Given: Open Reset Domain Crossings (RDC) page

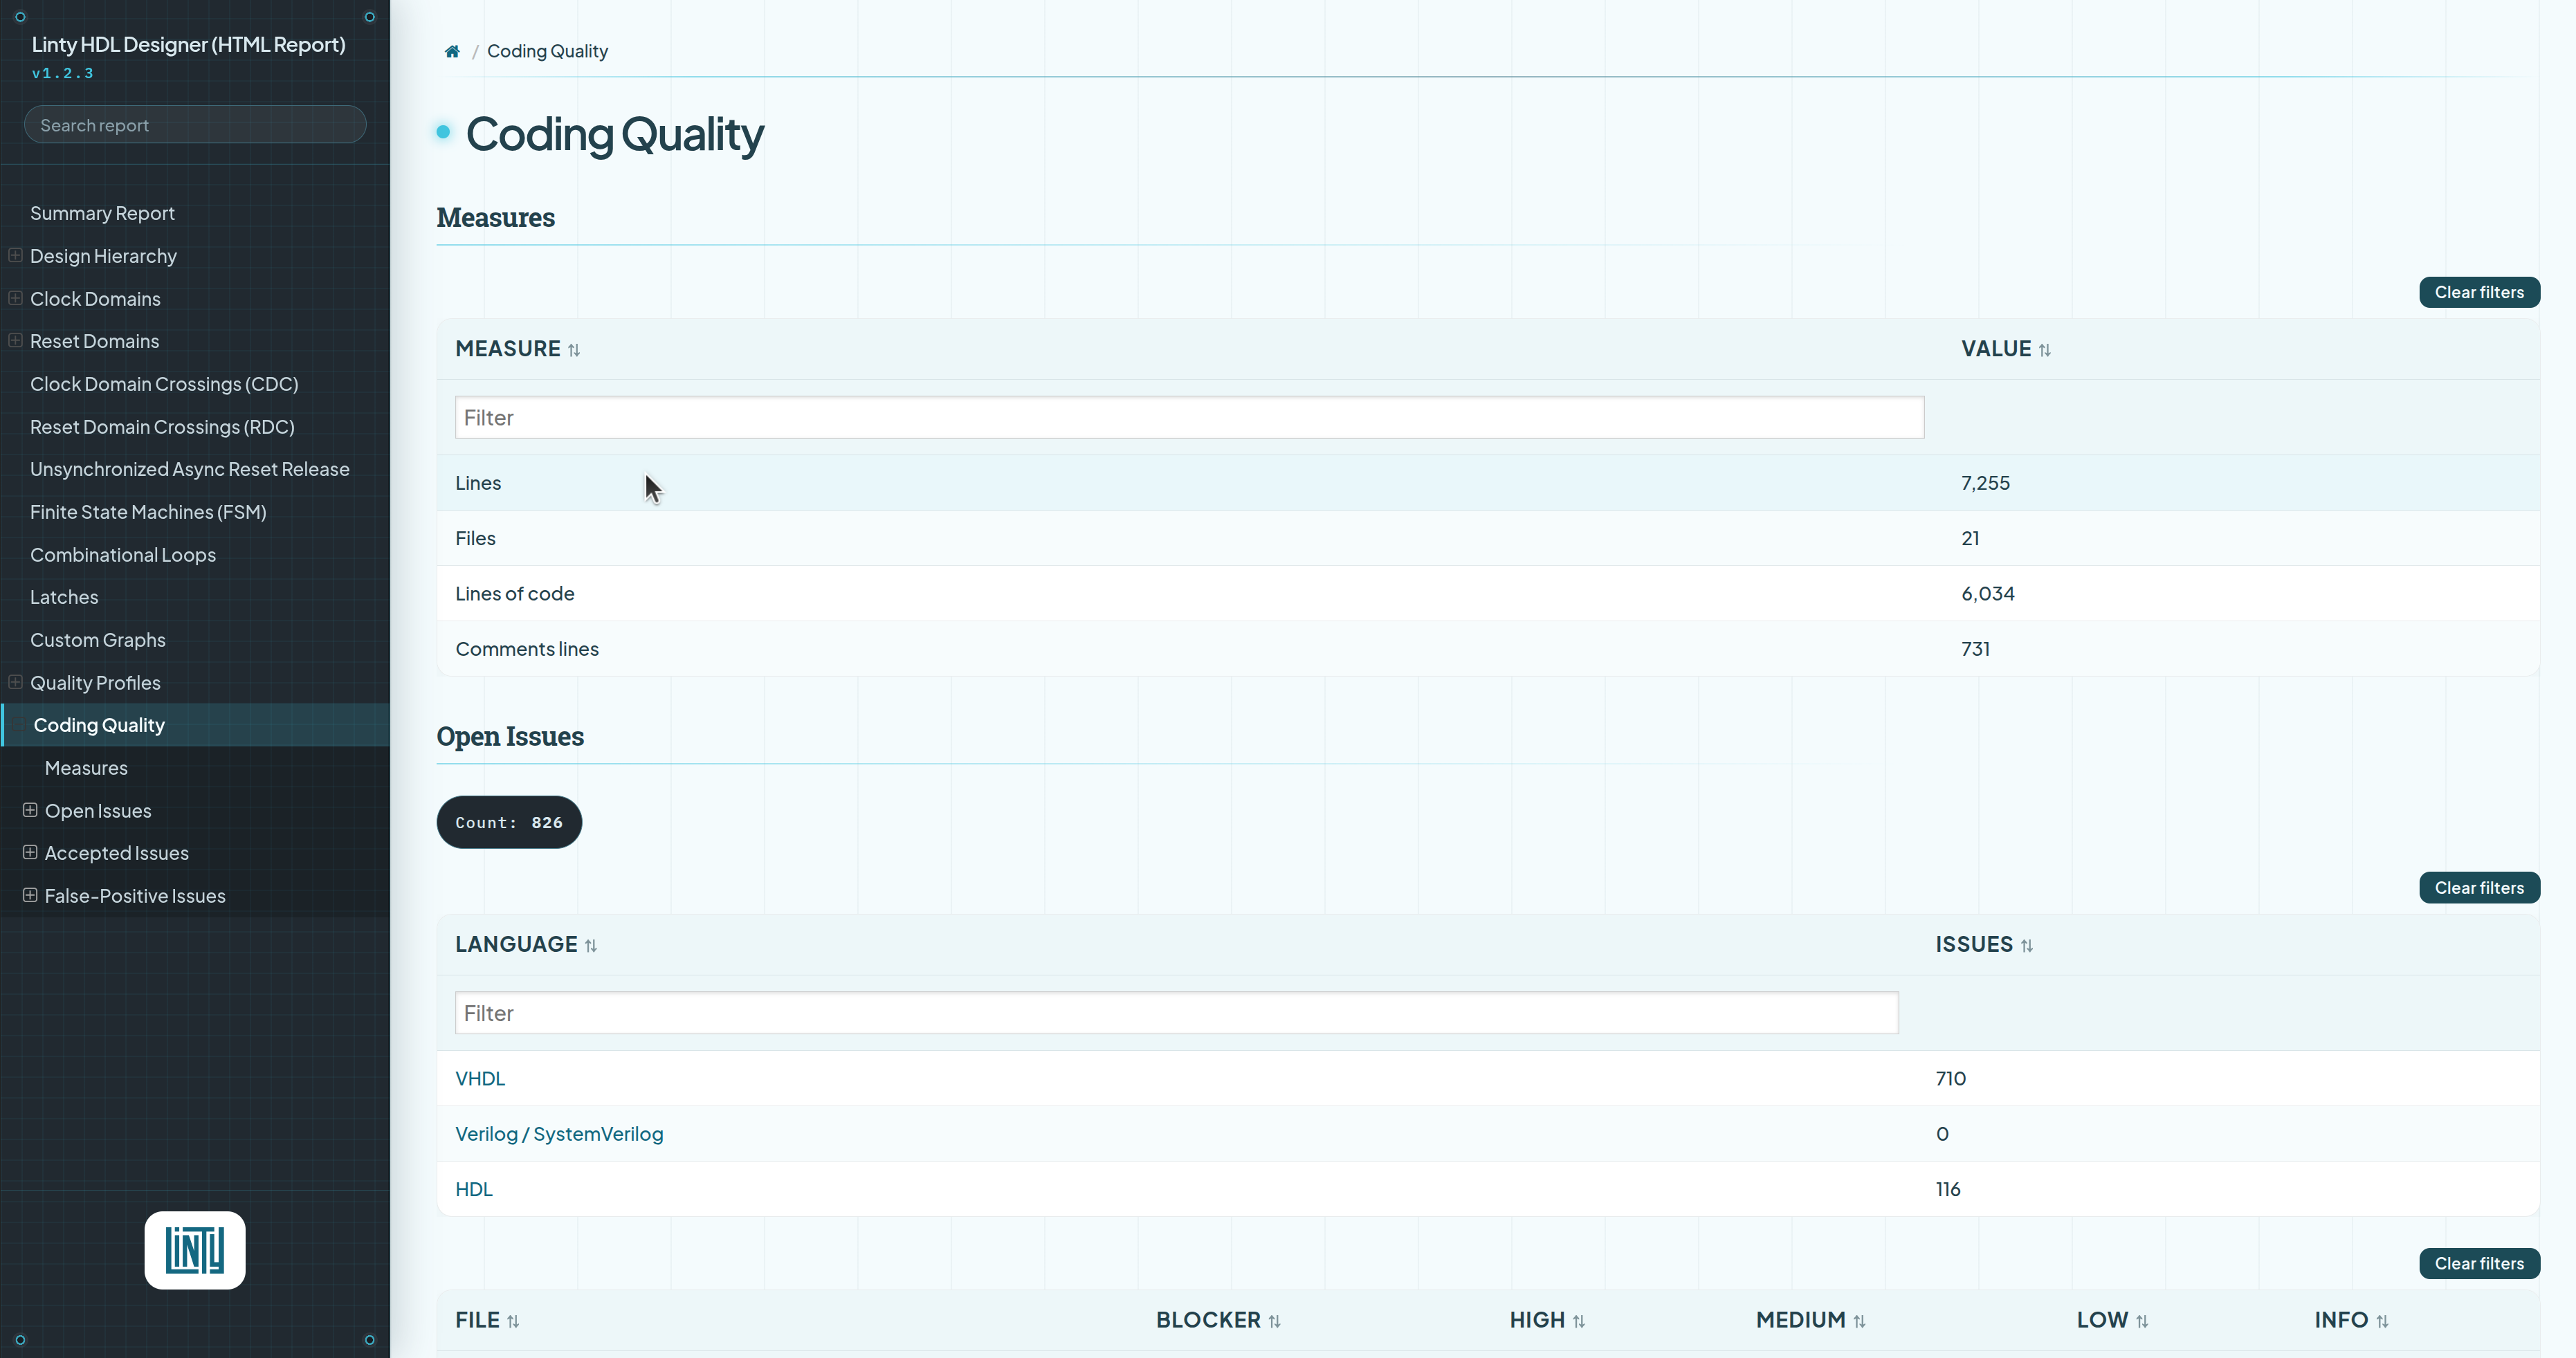Looking at the screenshot, I should pyautogui.click(x=162, y=427).
